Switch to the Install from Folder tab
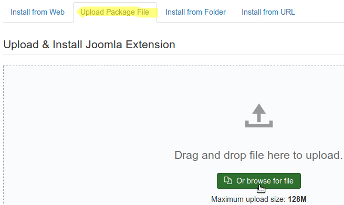 [x=195, y=12]
